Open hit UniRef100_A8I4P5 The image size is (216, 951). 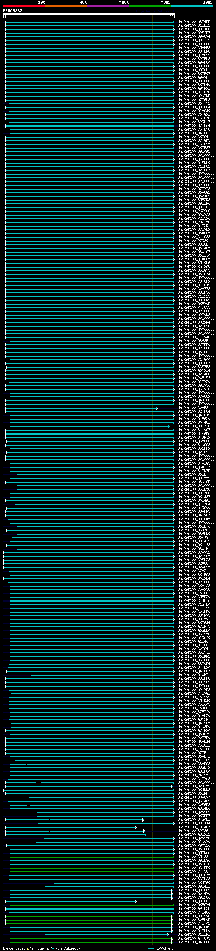pos(193,22)
